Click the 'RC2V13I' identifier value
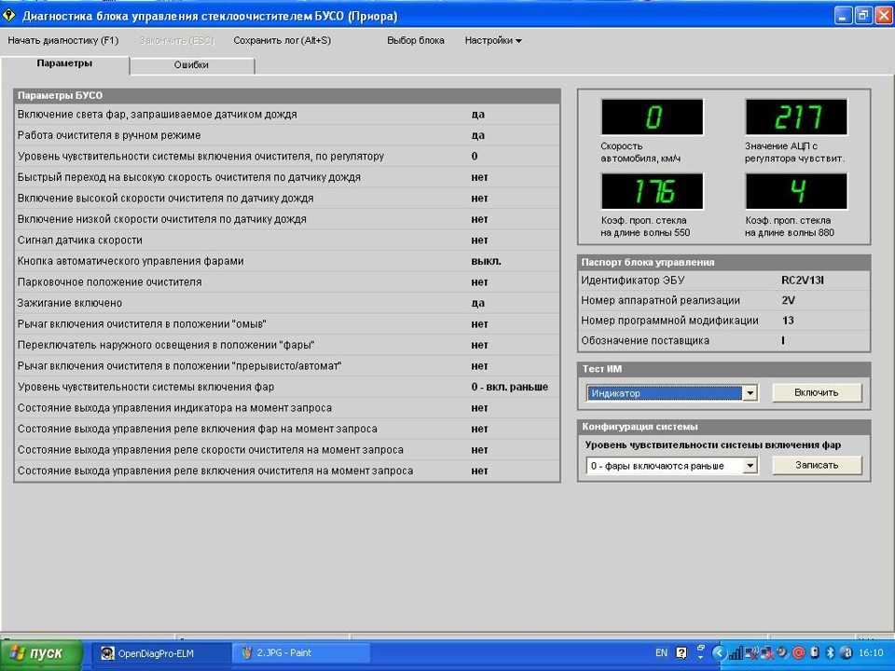Viewport: 895px width, 671px height. click(803, 281)
